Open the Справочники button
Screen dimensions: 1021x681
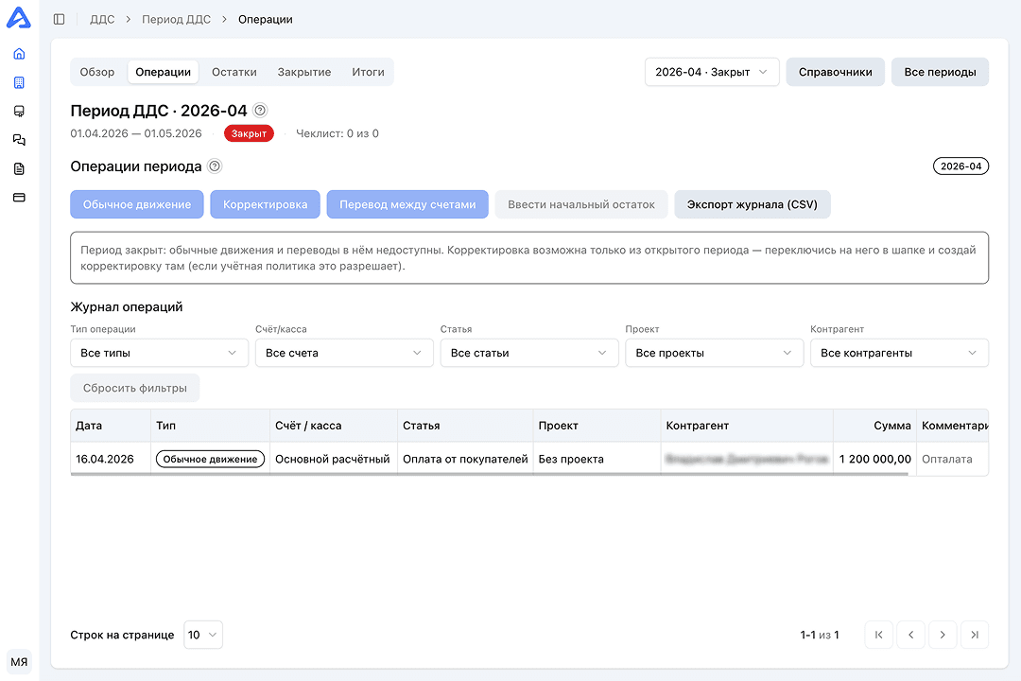click(836, 72)
